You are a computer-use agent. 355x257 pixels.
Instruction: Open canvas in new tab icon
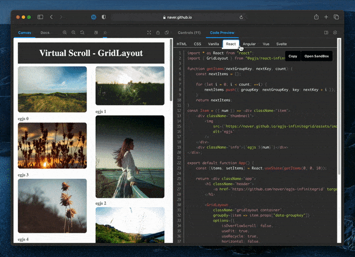(157, 33)
